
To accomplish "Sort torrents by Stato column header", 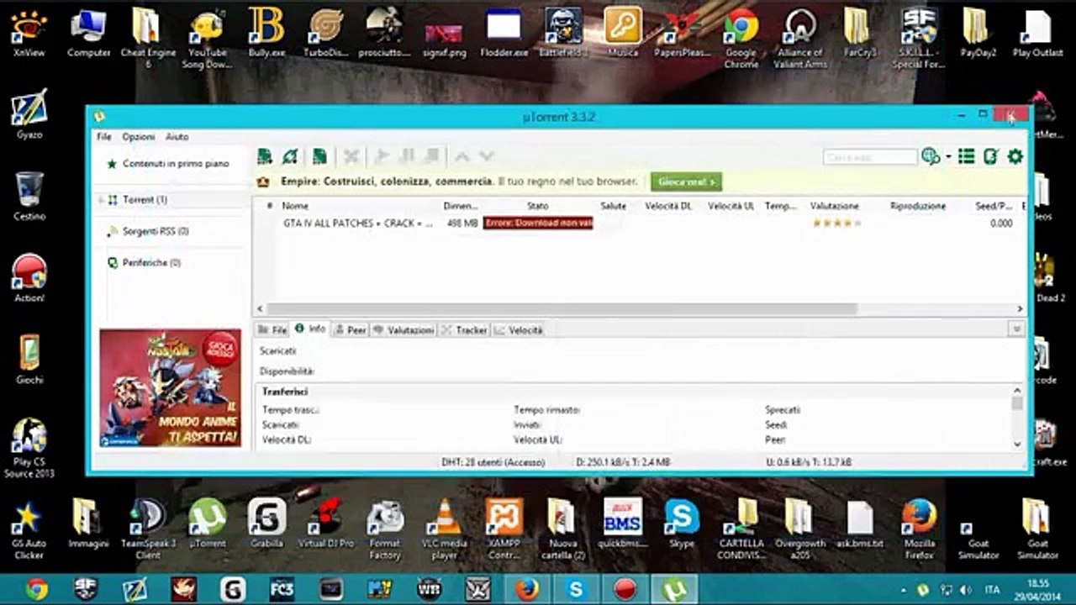I will coord(537,206).
